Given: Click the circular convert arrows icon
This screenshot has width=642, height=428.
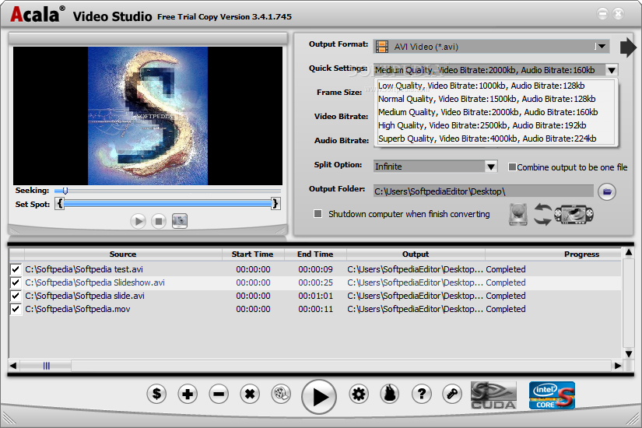Looking at the screenshot, I should (542, 214).
